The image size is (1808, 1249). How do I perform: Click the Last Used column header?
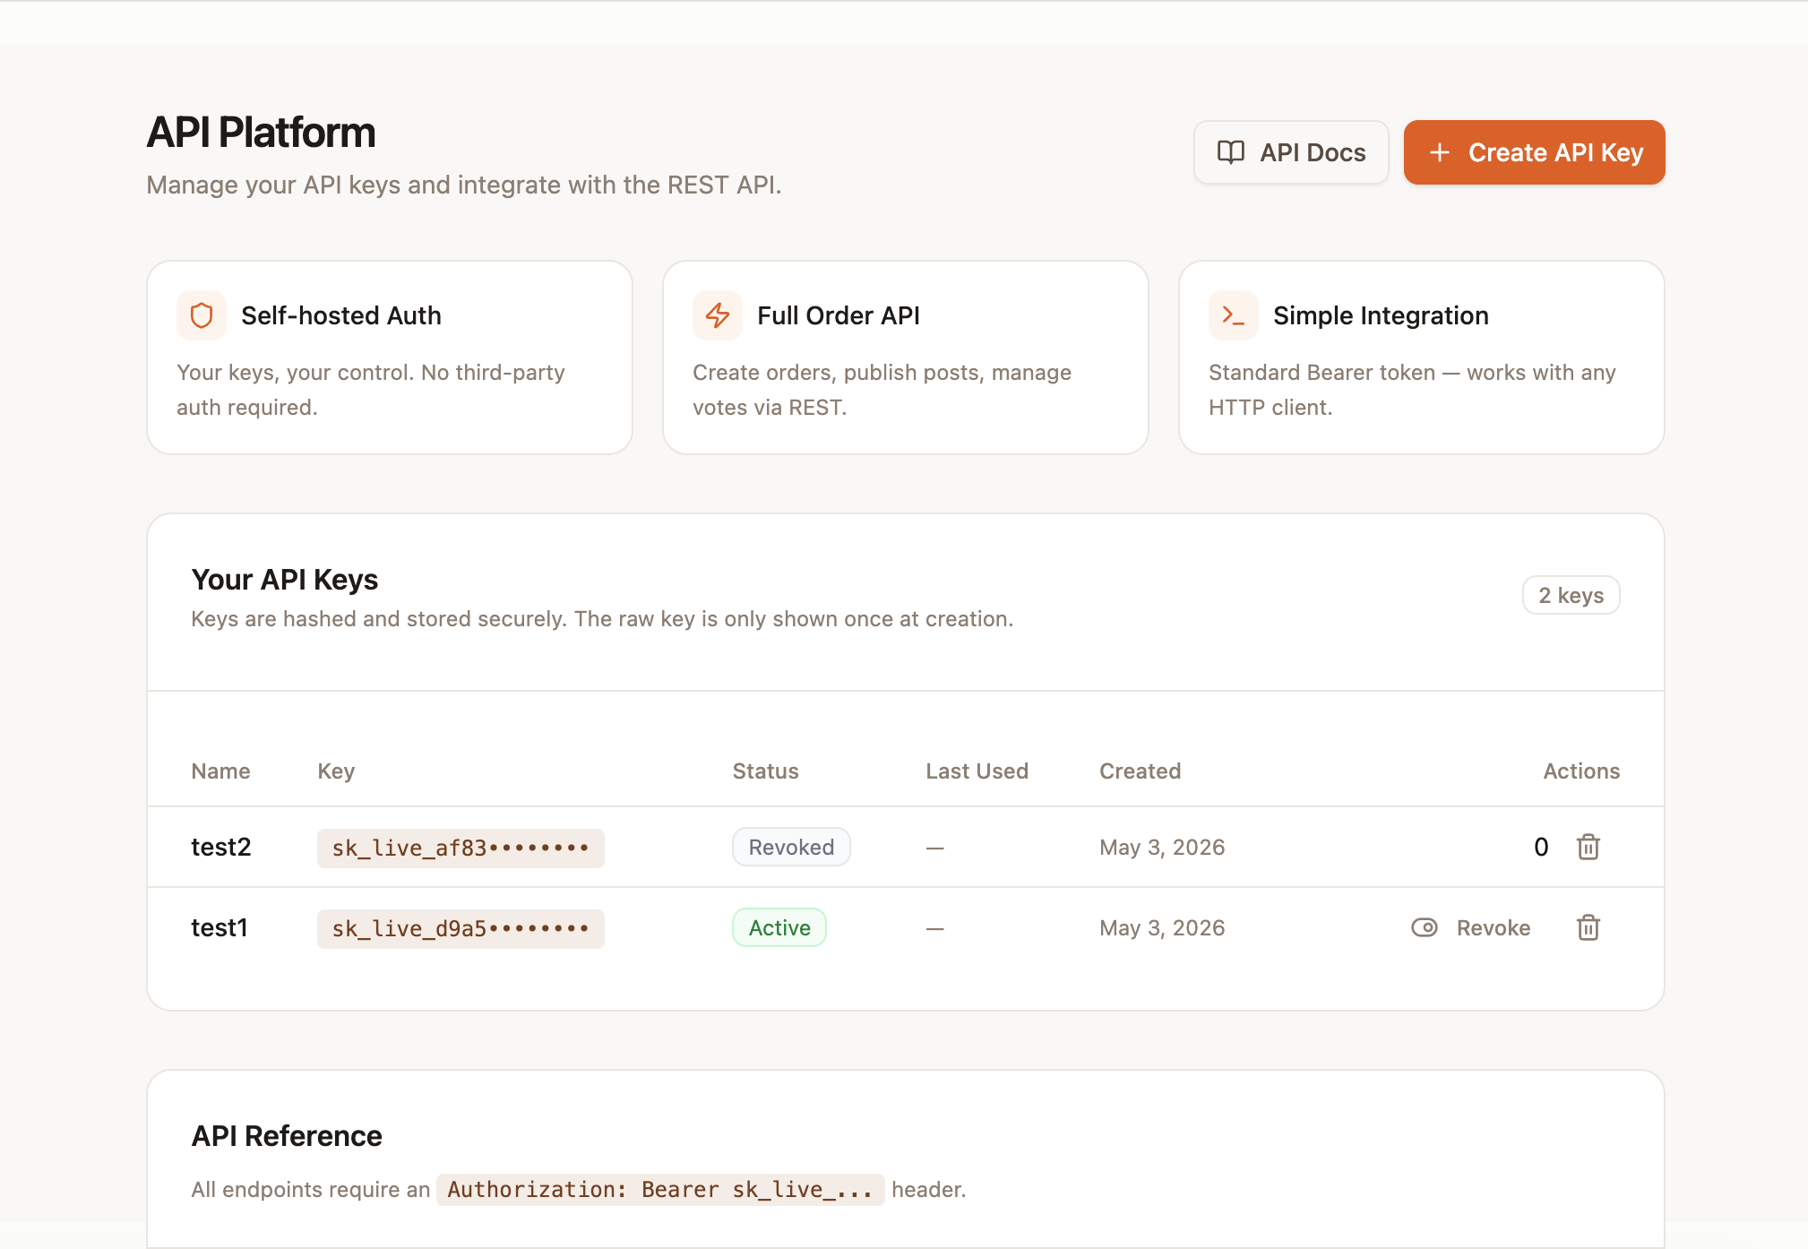tap(977, 771)
